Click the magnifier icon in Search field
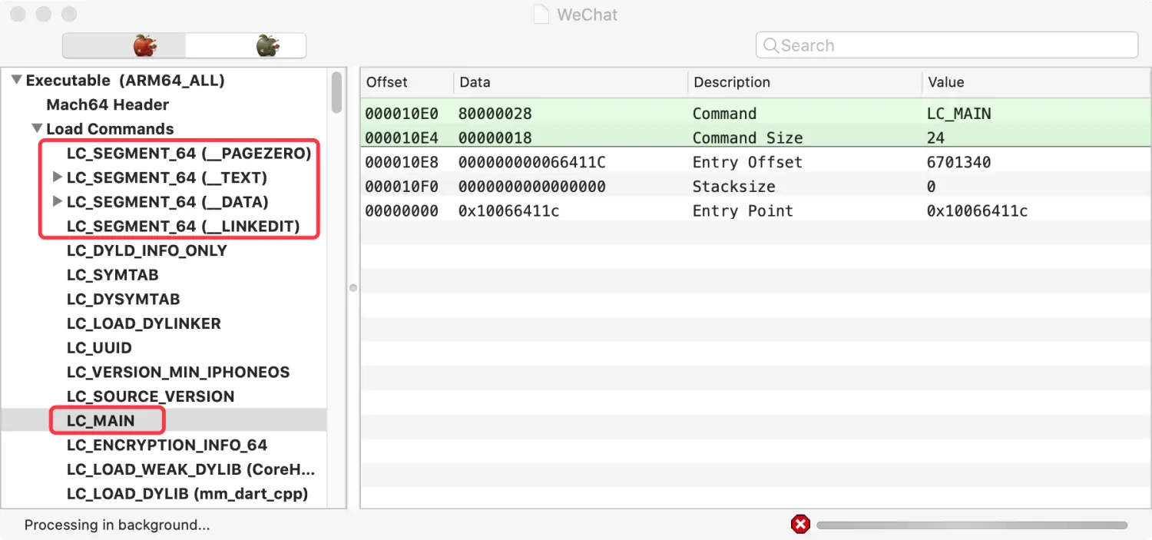 770,45
